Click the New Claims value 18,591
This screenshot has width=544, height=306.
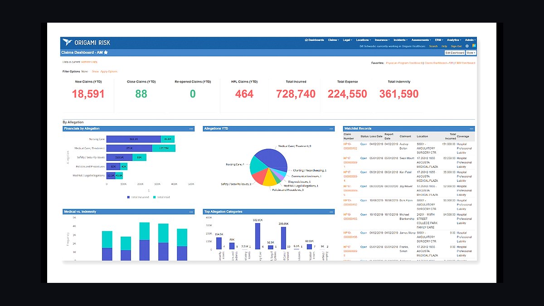click(x=88, y=94)
